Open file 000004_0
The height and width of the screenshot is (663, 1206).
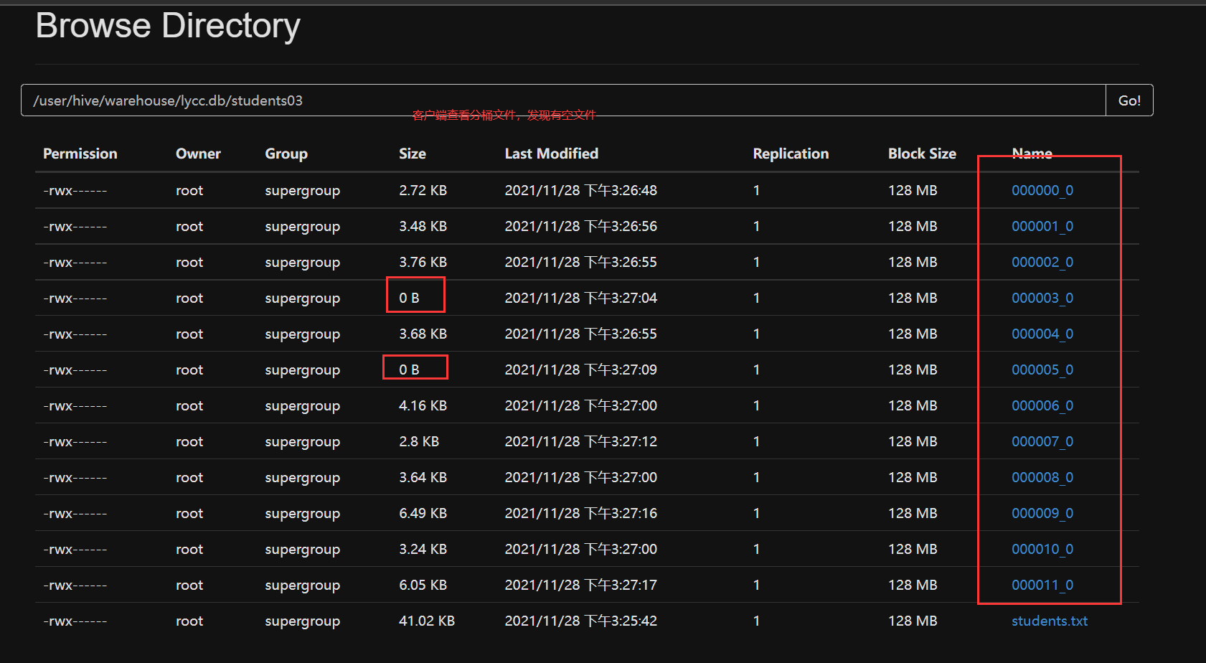tap(1042, 334)
